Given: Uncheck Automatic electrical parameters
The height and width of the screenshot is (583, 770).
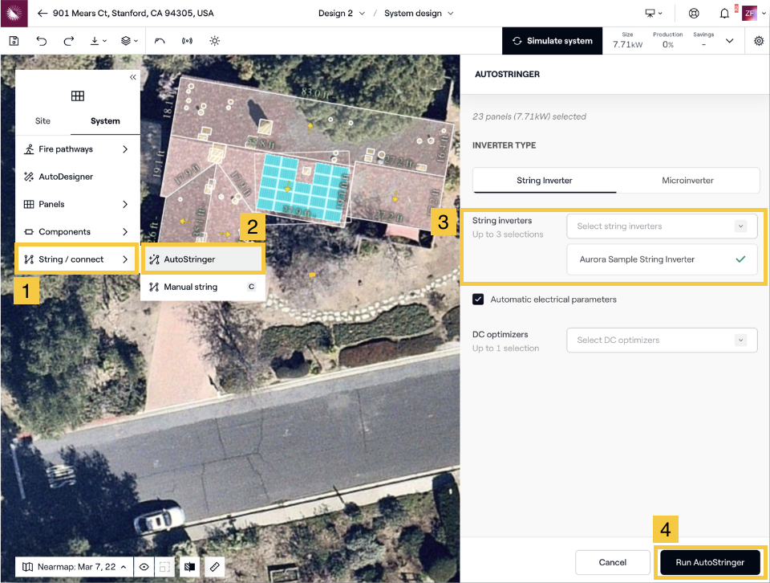Looking at the screenshot, I should tap(478, 300).
